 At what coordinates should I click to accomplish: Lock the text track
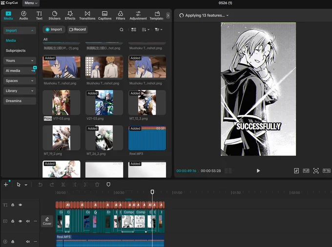[x=13, y=205]
